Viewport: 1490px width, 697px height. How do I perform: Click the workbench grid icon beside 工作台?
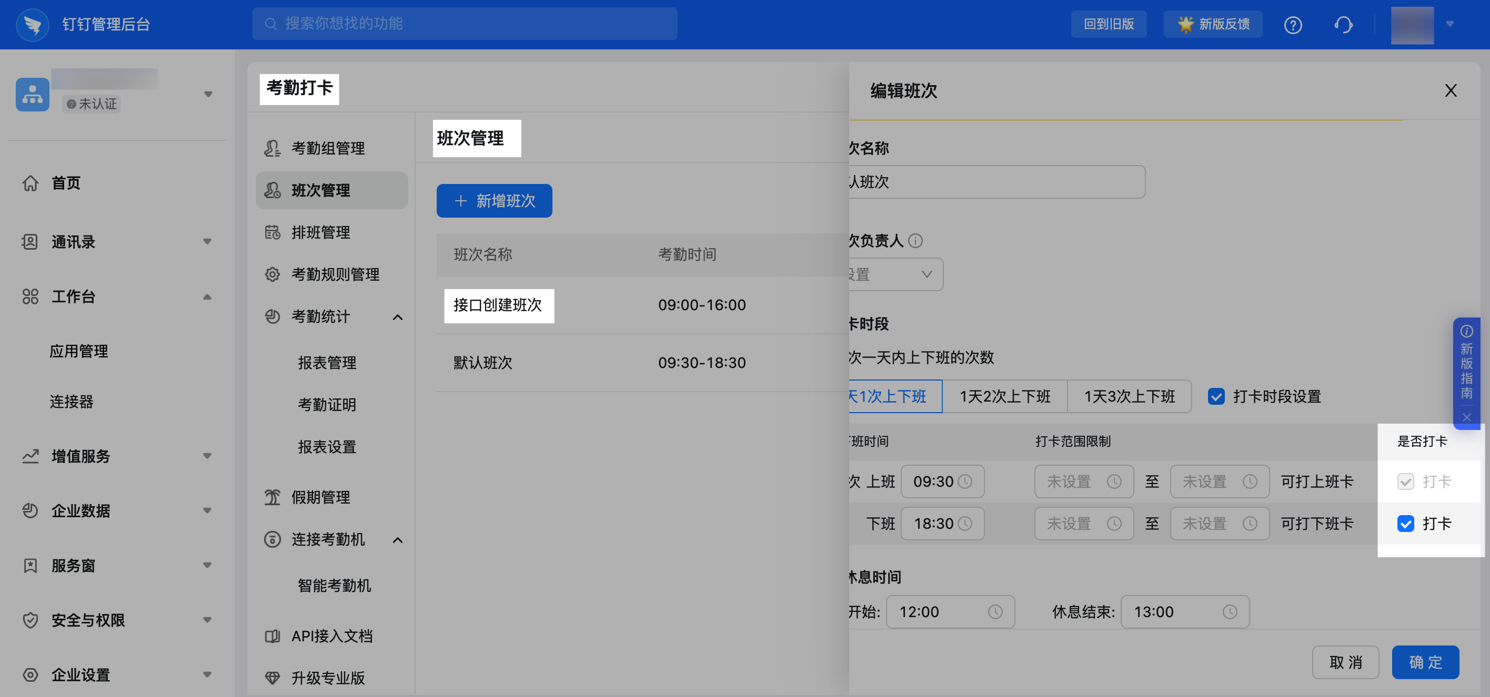pos(30,296)
